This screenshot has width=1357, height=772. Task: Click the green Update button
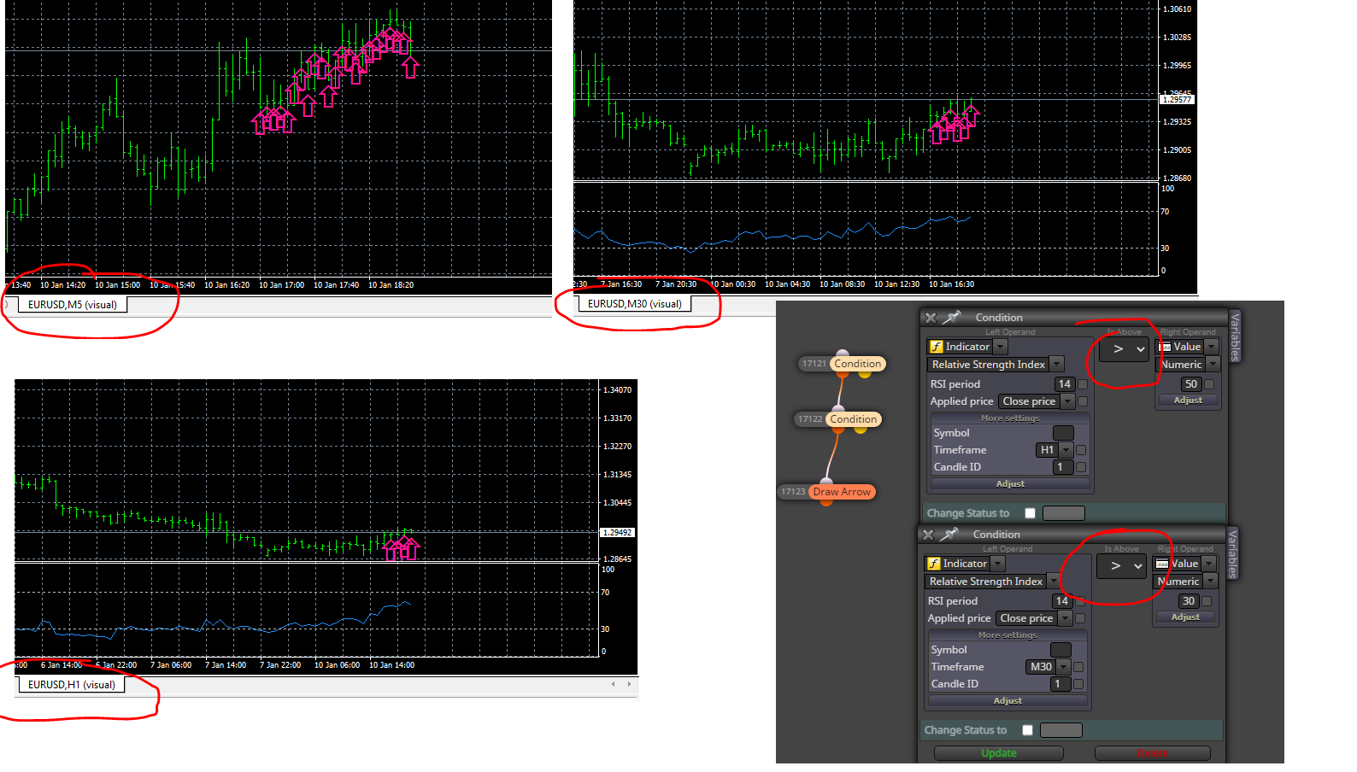[x=998, y=753]
